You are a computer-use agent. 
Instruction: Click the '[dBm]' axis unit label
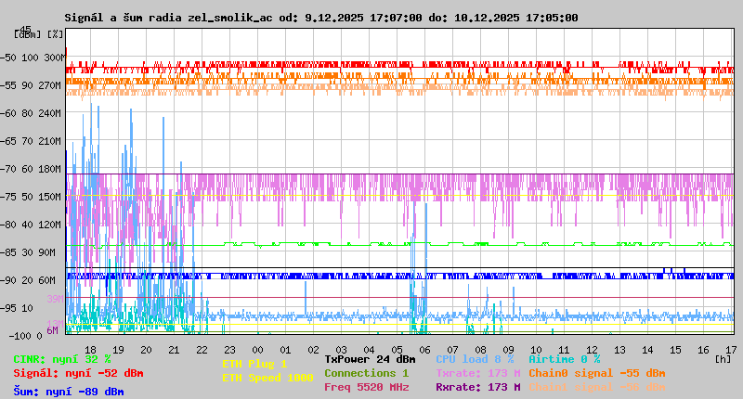pyautogui.click(x=28, y=34)
